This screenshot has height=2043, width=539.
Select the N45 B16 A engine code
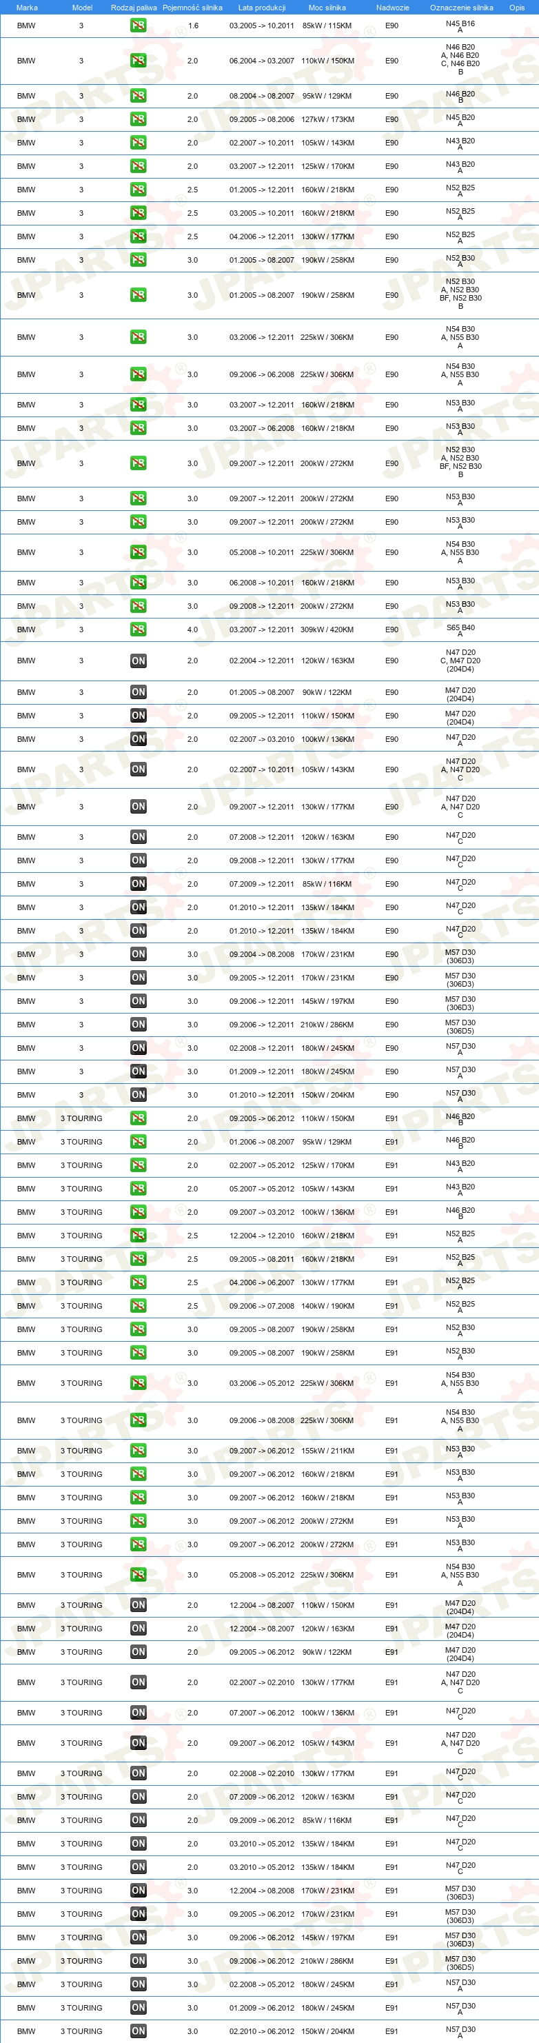tap(460, 26)
